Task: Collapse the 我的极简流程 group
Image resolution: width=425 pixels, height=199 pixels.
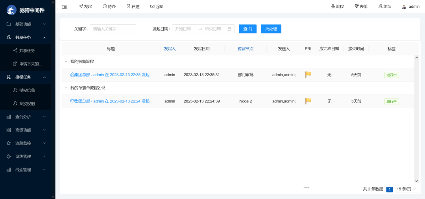Action: coord(66,62)
